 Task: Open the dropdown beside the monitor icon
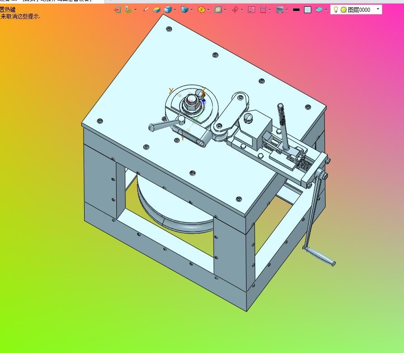(x=286, y=10)
